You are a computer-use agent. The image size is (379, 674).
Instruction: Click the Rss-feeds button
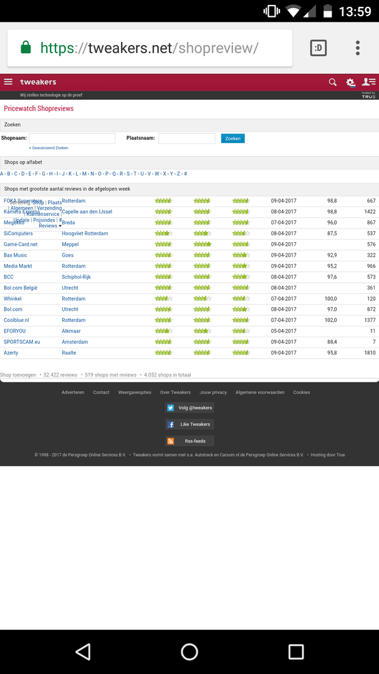pos(189,441)
